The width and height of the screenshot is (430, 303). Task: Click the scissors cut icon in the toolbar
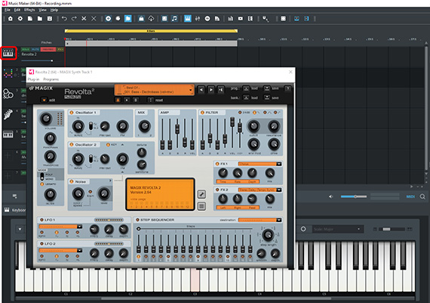[x=84, y=19]
